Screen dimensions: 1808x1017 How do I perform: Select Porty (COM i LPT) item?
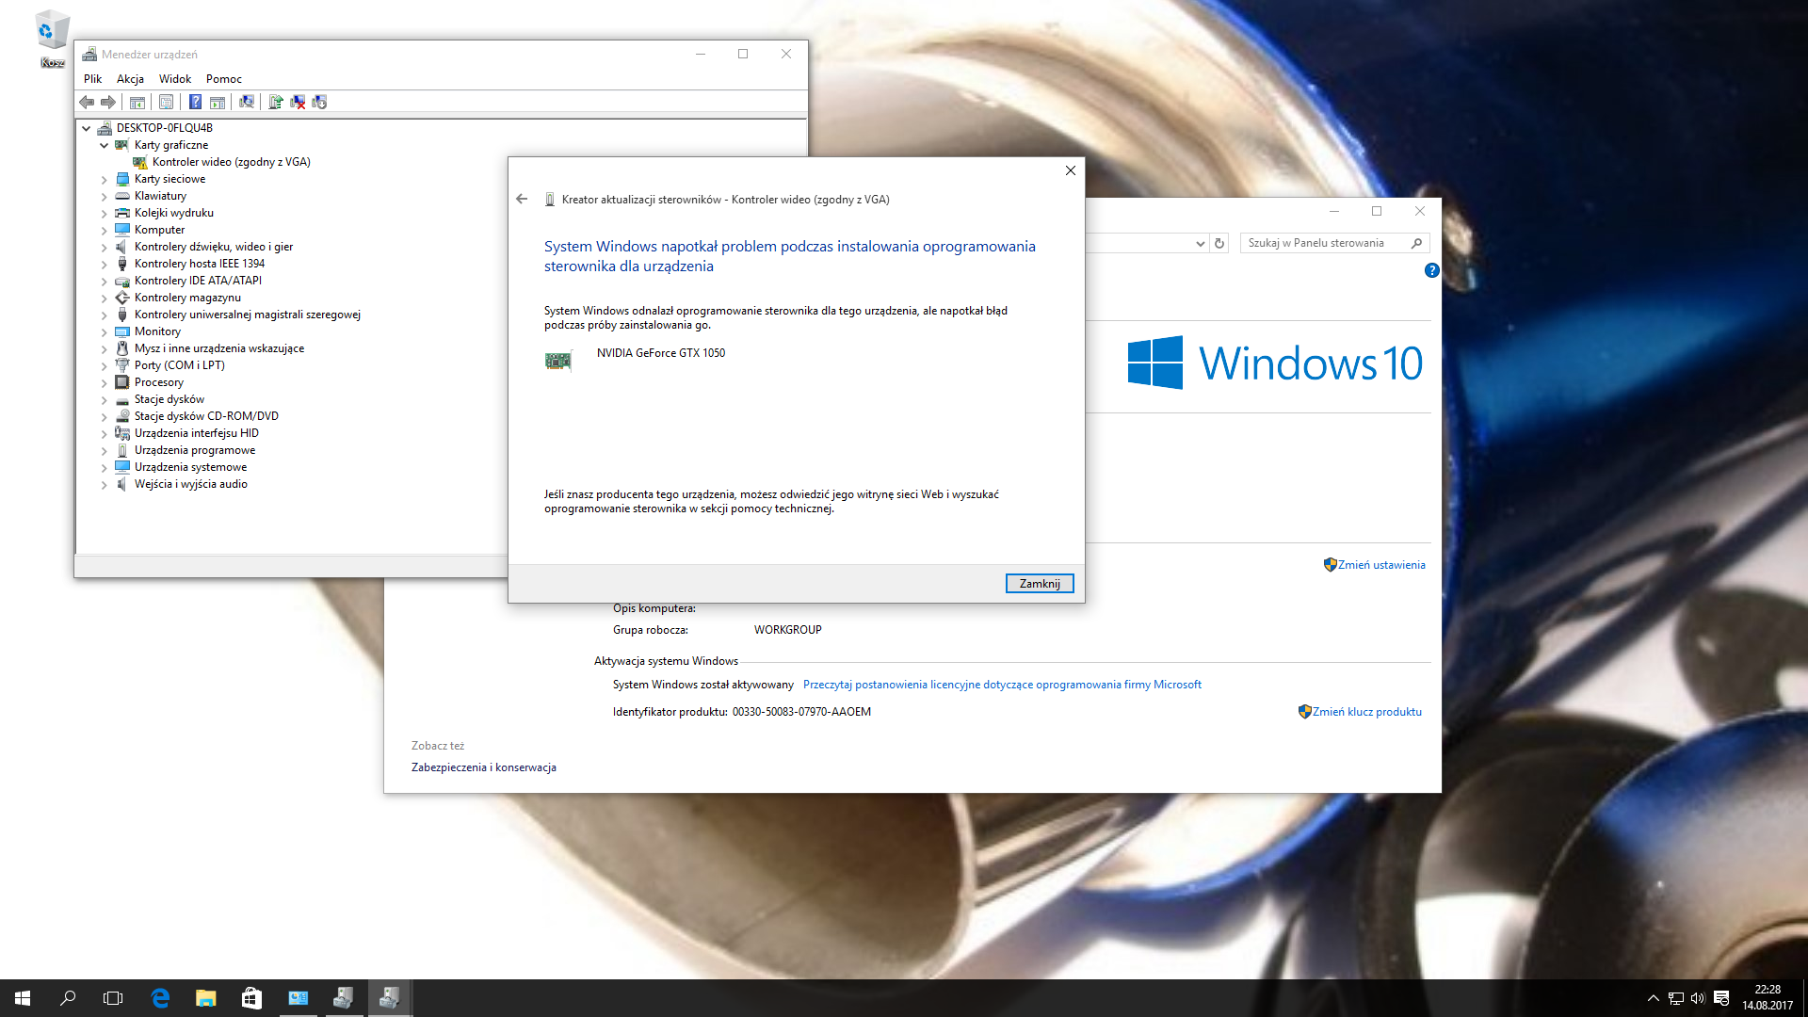point(179,365)
